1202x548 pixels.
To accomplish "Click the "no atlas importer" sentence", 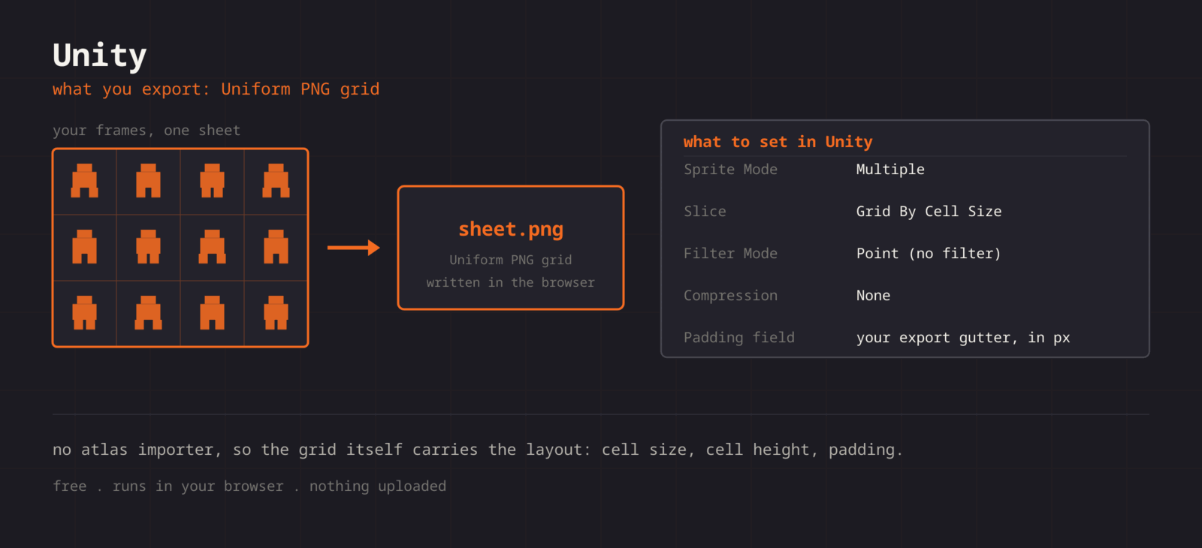I will (477, 450).
